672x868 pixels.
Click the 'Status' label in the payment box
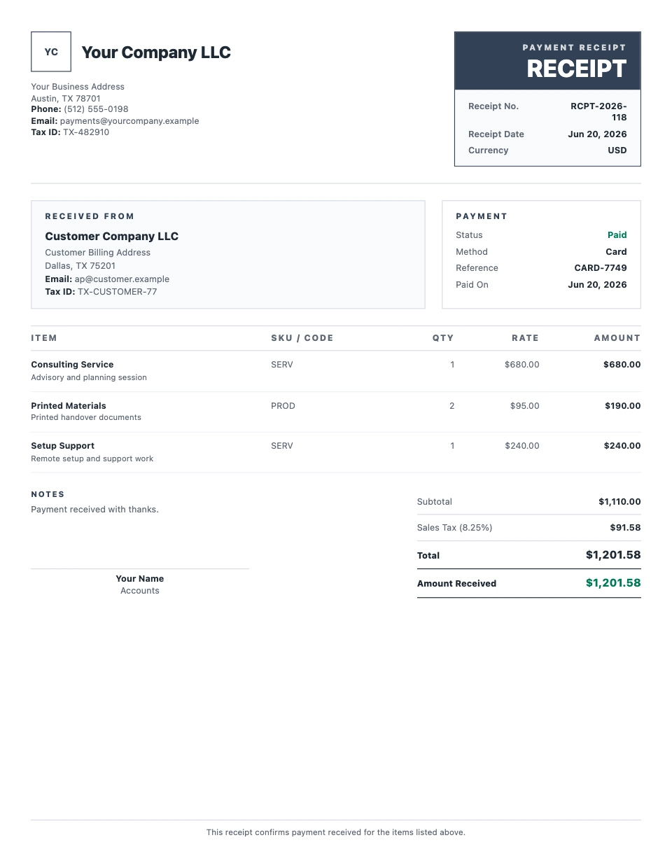coord(469,235)
